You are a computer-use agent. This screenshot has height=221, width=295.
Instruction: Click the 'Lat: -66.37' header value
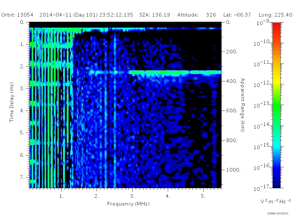[237, 15]
